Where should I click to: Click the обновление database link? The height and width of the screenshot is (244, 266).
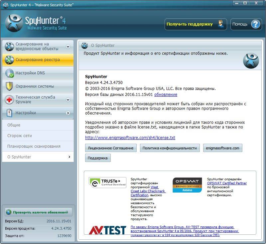coord(166,95)
